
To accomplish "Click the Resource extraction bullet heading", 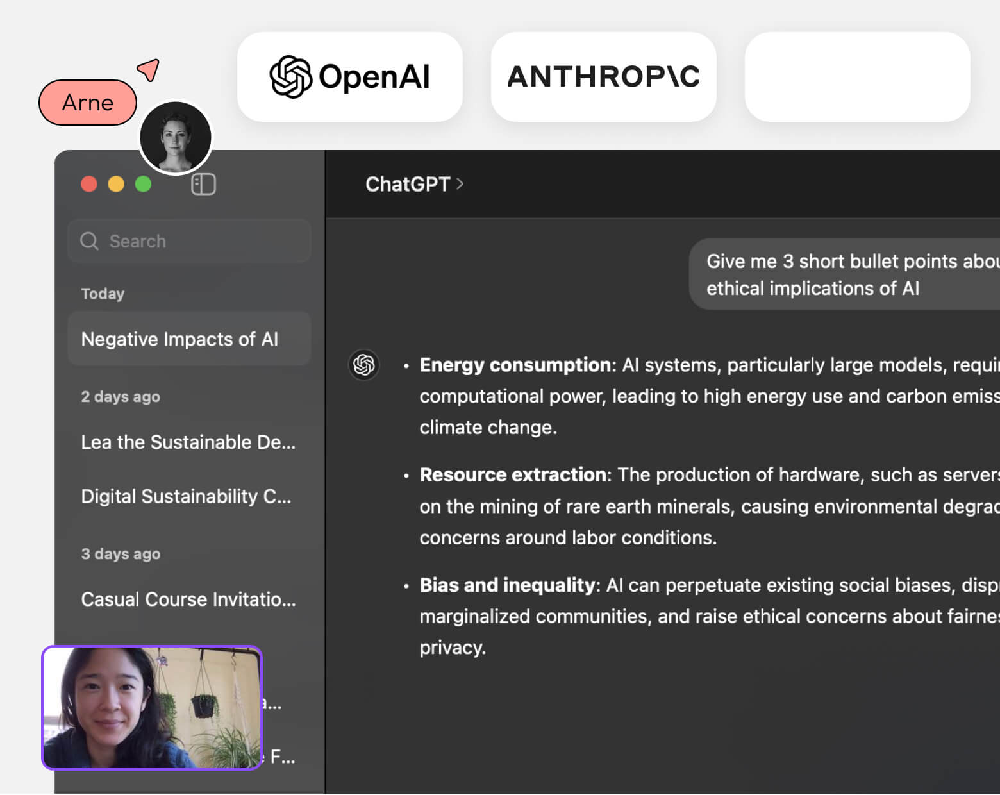I will [x=513, y=474].
